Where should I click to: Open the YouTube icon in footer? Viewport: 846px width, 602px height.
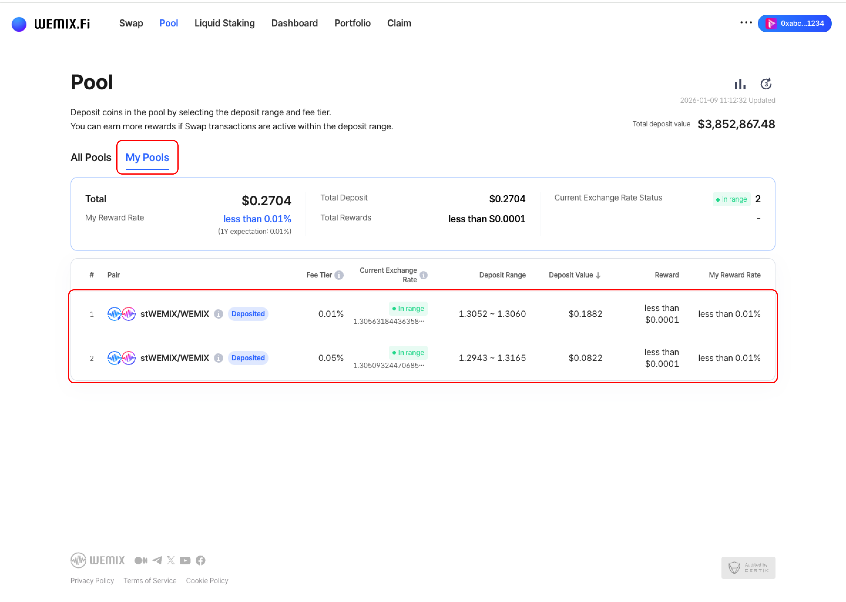[x=185, y=560]
